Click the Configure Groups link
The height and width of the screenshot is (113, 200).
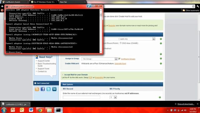tap(128, 59)
